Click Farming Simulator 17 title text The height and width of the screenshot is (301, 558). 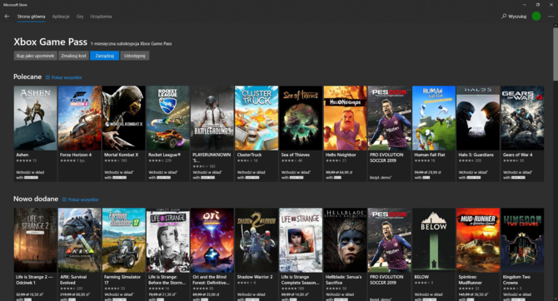[x=122, y=279]
